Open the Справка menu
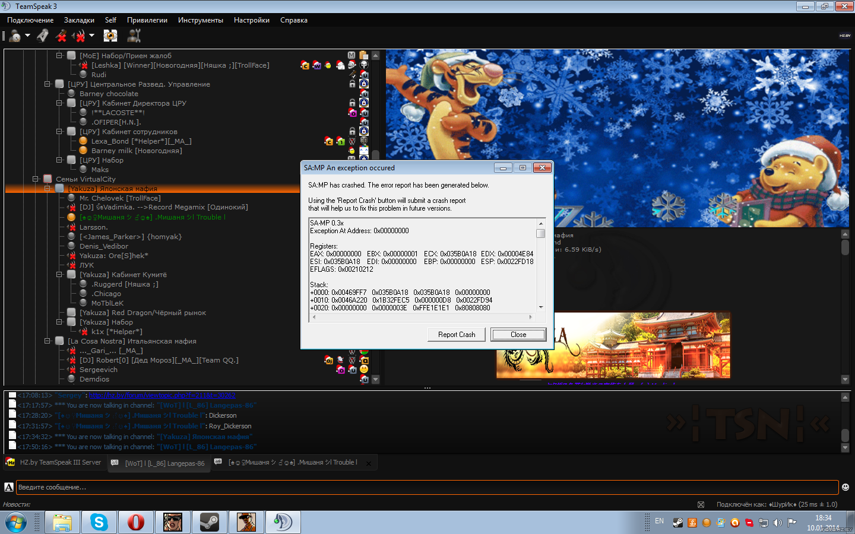The height and width of the screenshot is (534, 855). pos(294,20)
